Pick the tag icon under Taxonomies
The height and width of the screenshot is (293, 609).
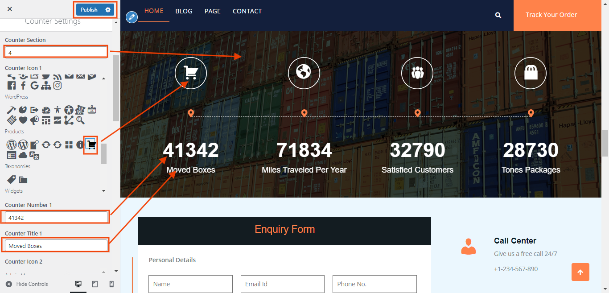(11, 179)
